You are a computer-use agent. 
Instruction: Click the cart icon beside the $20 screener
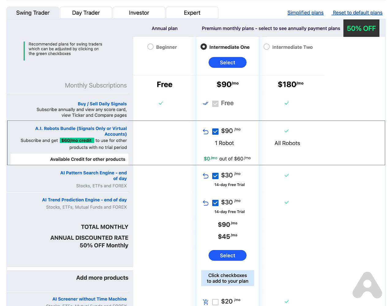[x=205, y=302]
